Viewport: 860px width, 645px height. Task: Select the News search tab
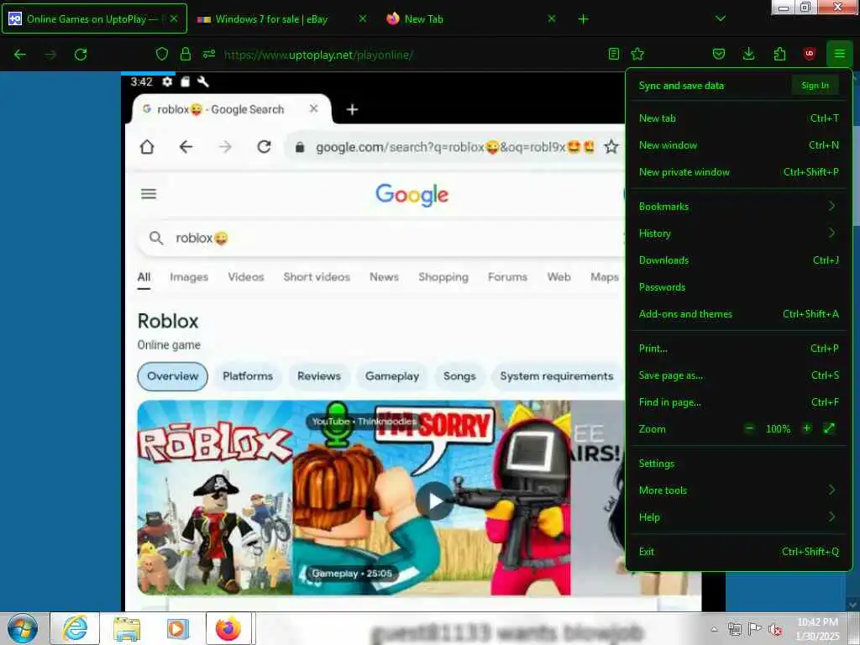tap(384, 277)
